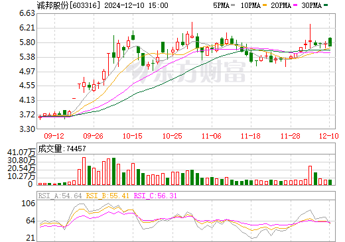345x242 pixels.
Task: Select the 30PMA legend label
Action: coord(311,5)
